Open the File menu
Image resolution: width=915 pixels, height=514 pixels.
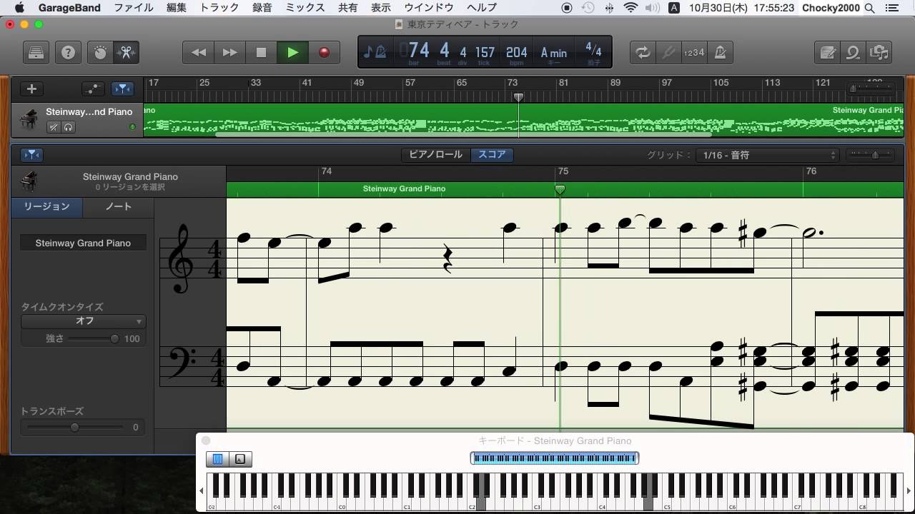click(134, 8)
